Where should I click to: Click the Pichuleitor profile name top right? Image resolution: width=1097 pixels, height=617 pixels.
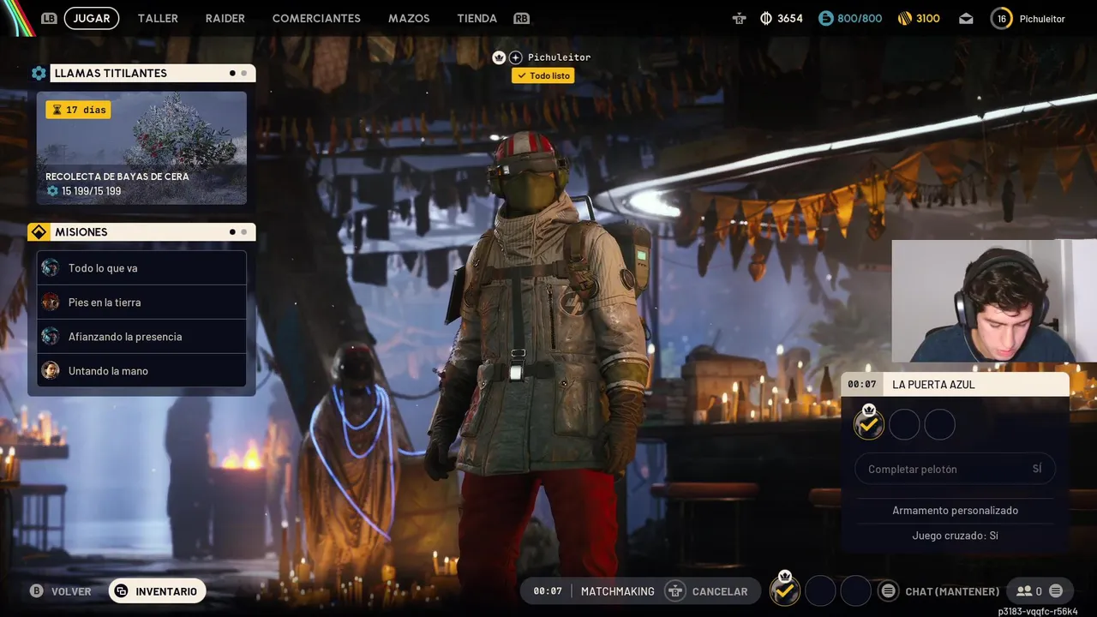[x=1042, y=19]
